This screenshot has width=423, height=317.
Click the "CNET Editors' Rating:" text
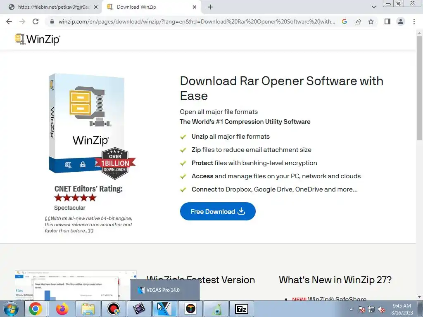[88, 189]
